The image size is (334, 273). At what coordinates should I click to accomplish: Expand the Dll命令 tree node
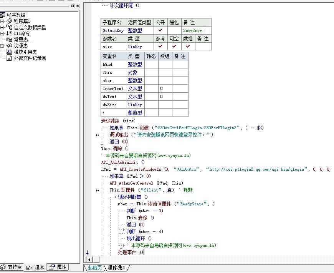pyautogui.click(x=2, y=33)
